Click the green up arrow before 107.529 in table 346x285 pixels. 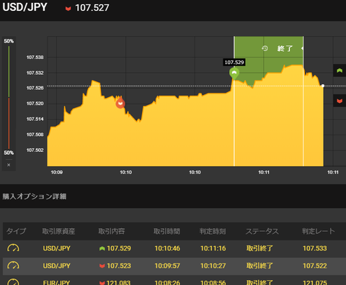tap(102, 248)
